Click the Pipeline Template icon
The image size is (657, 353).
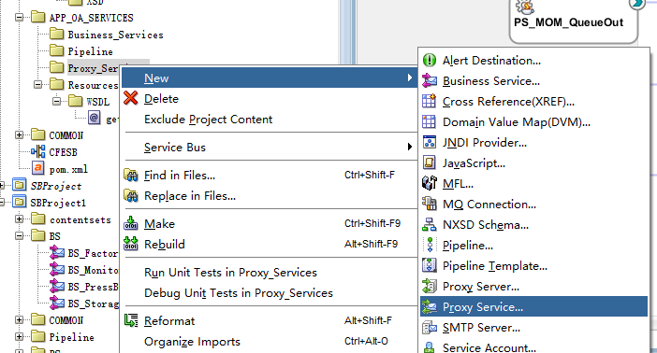(429, 265)
